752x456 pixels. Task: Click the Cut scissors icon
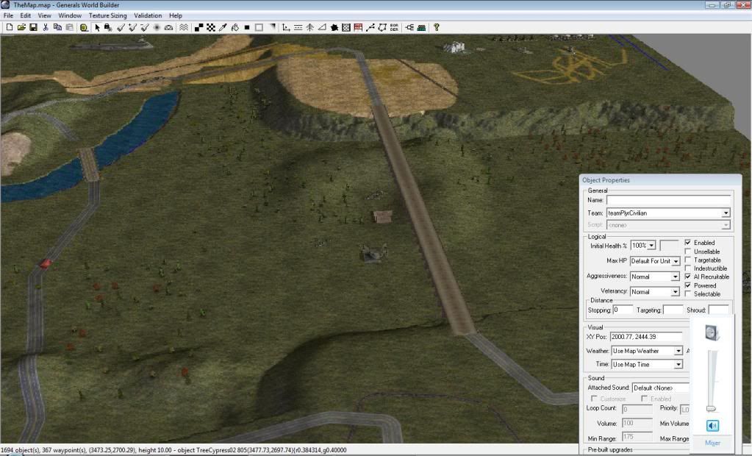pos(46,27)
